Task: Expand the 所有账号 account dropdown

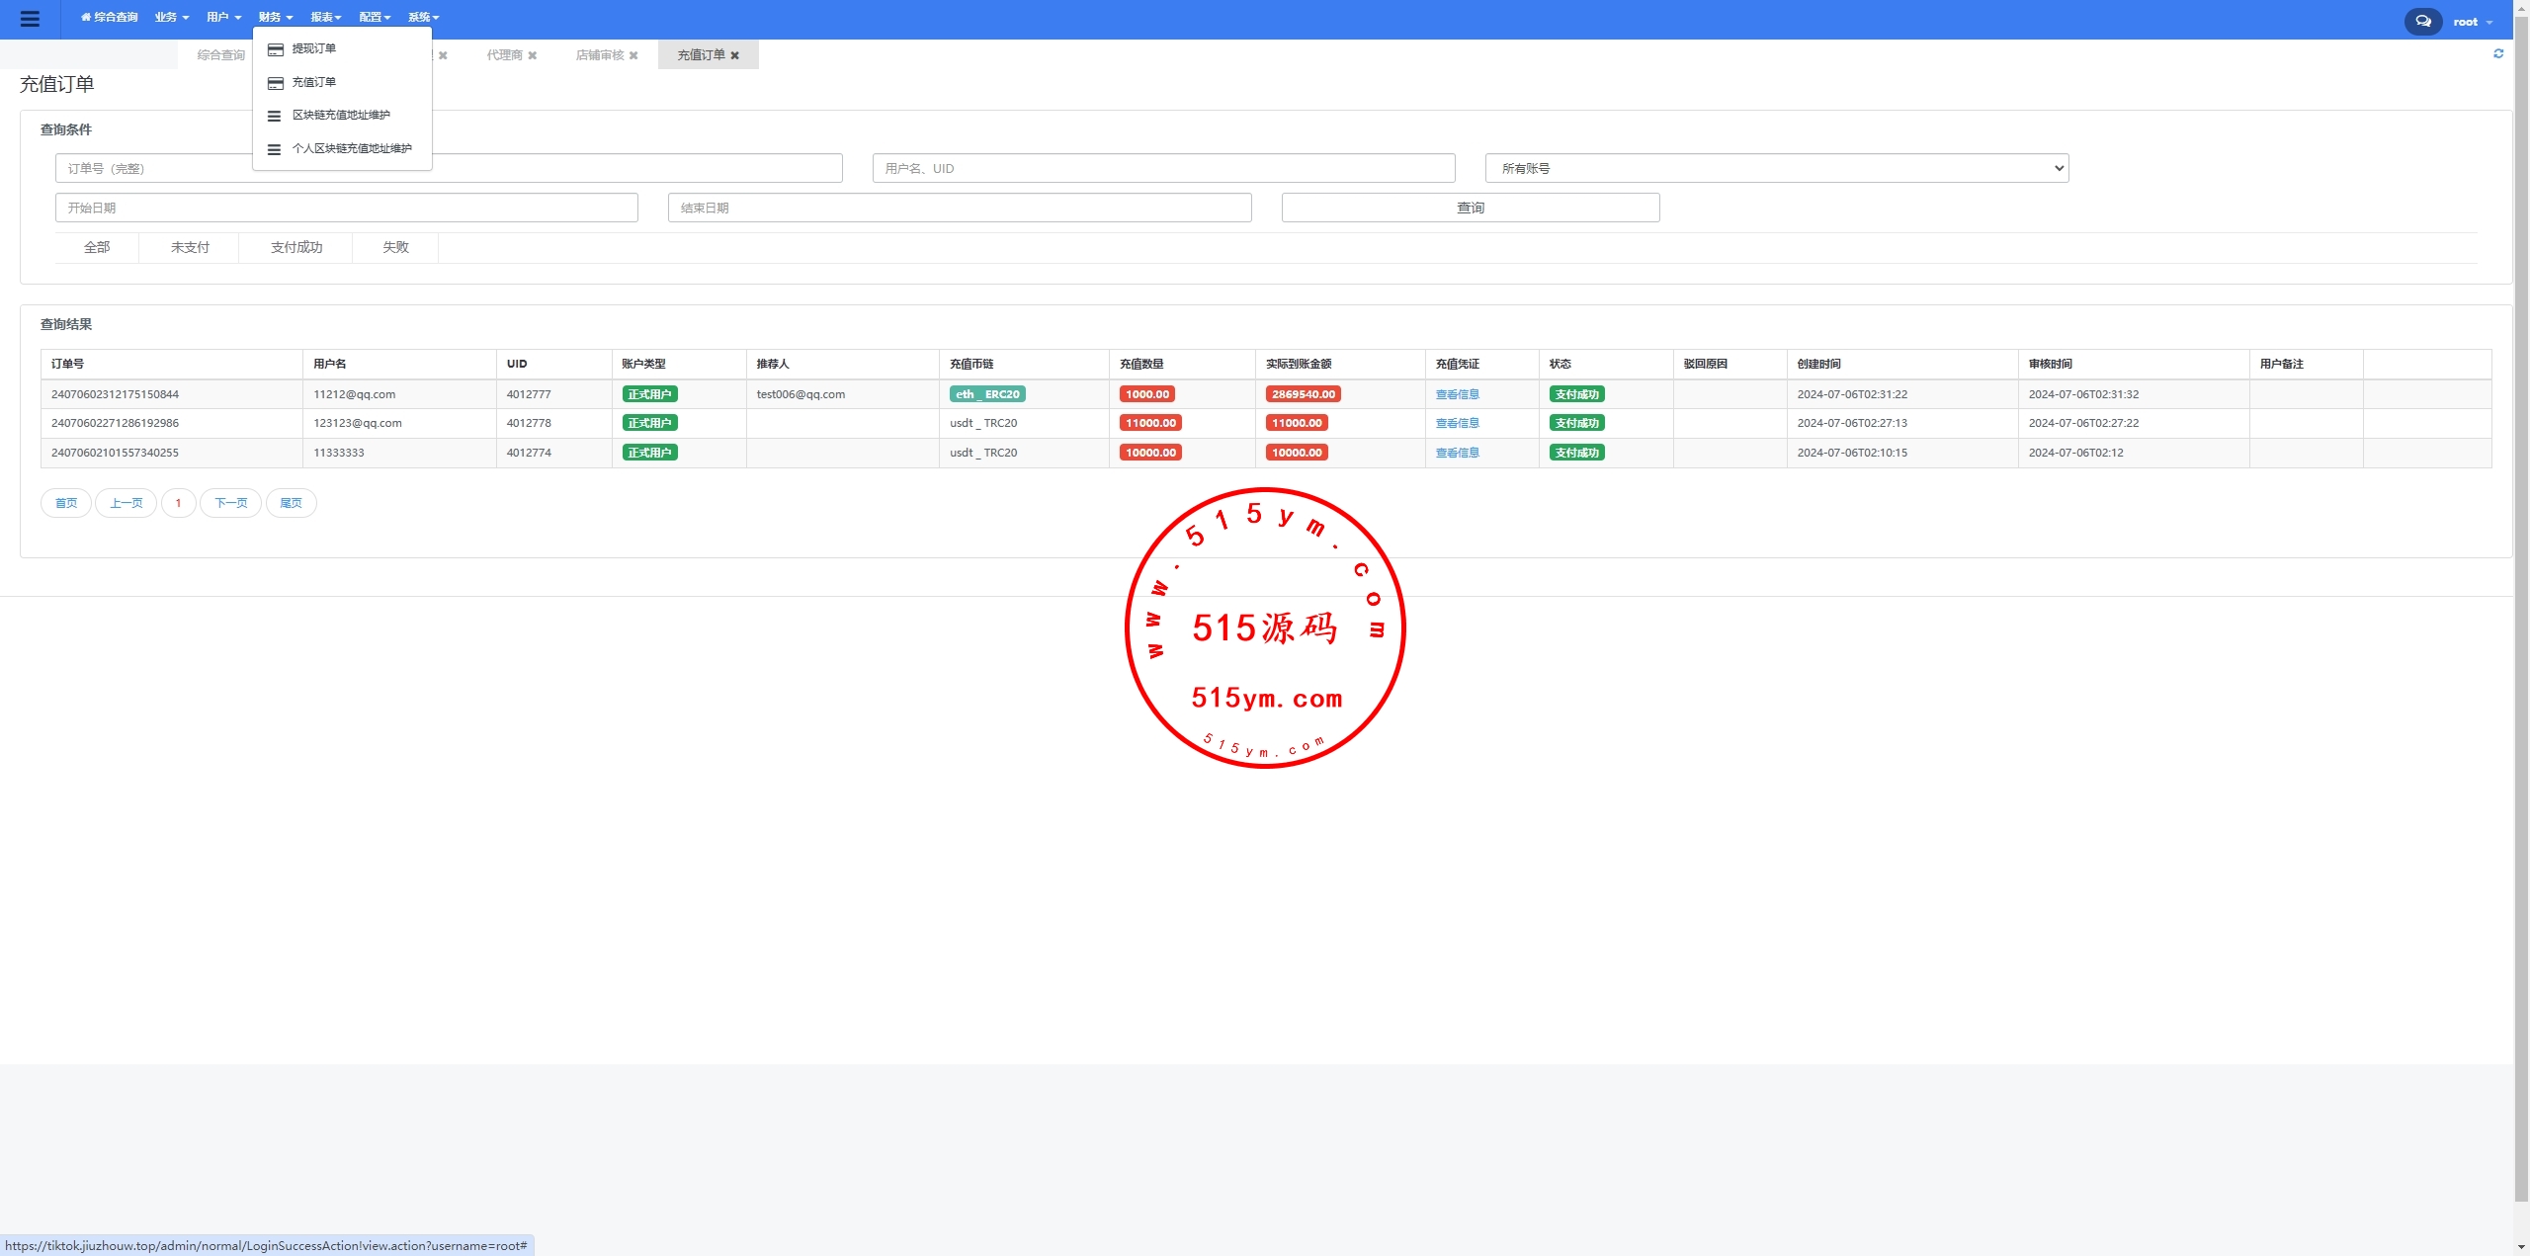Action: pyautogui.click(x=1776, y=168)
